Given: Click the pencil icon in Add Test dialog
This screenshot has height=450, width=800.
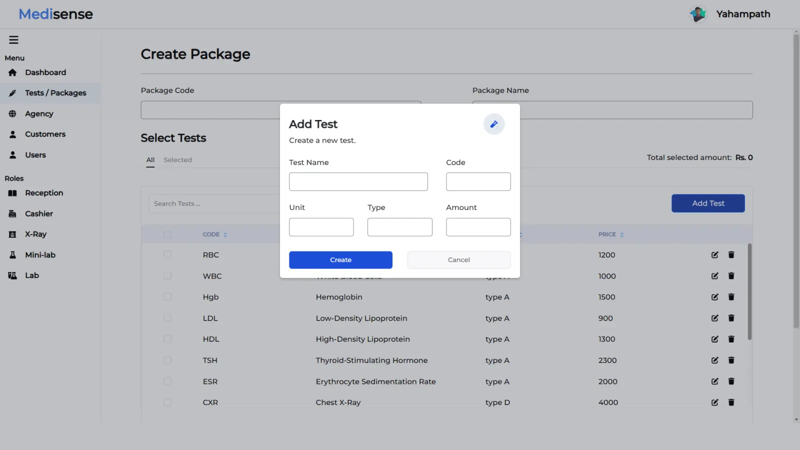Looking at the screenshot, I should (x=494, y=124).
